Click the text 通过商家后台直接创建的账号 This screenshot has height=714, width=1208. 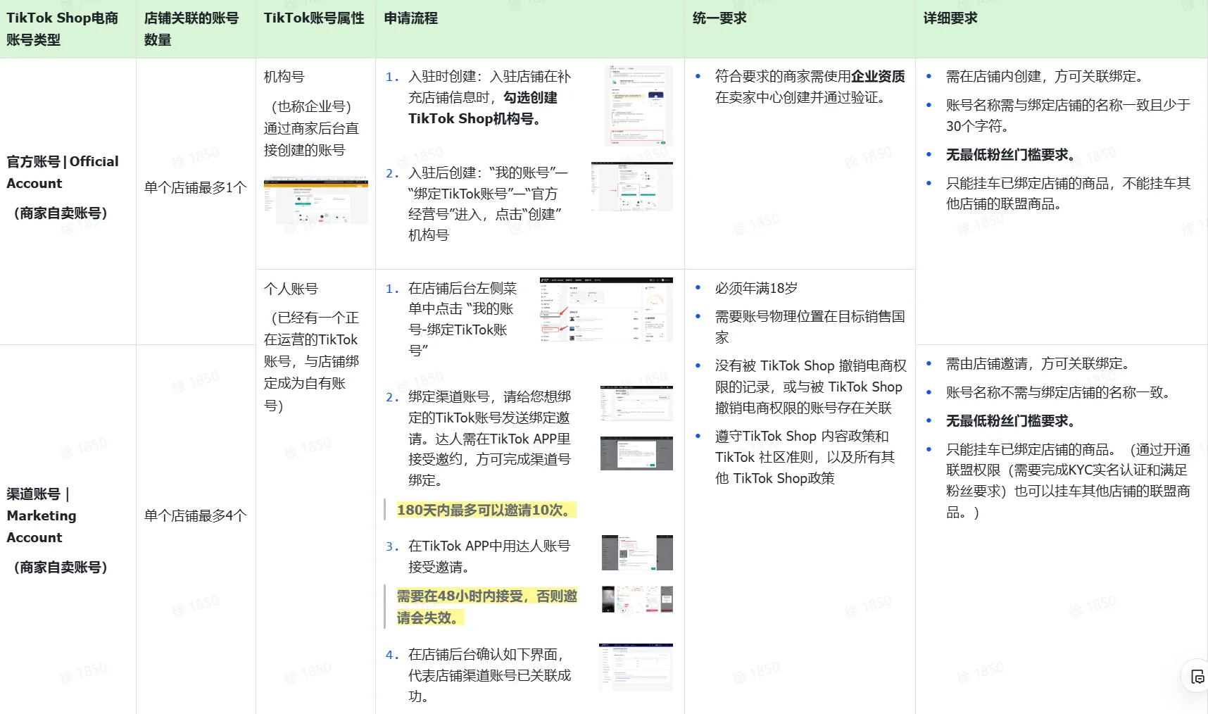coord(312,139)
